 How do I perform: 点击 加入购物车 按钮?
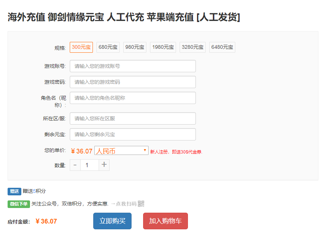[165, 221]
